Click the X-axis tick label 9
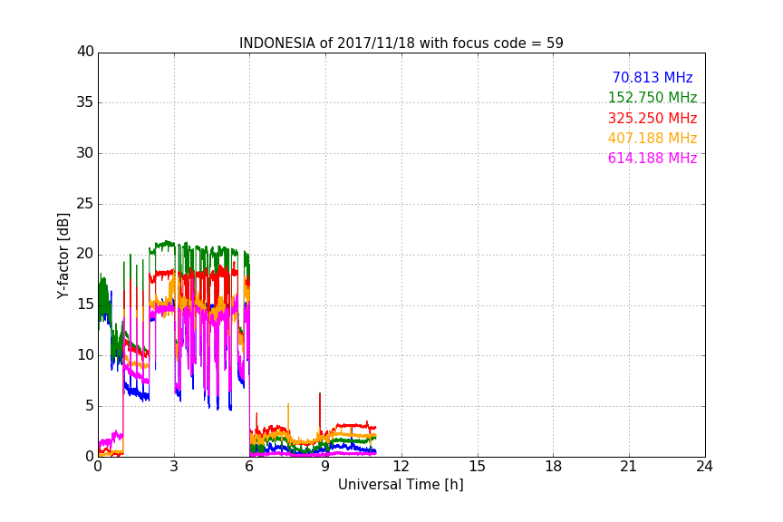 pyautogui.click(x=325, y=467)
